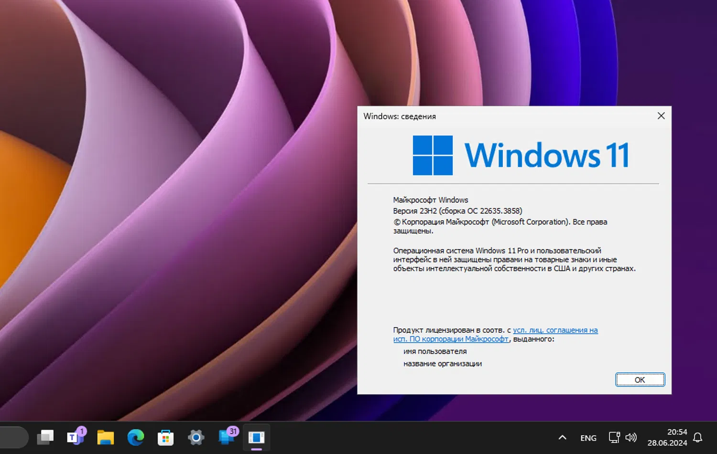The height and width of the screenshot is (454, 717).
Task: Select the active winver app icon in taskbar
Action: click(256, 437)
